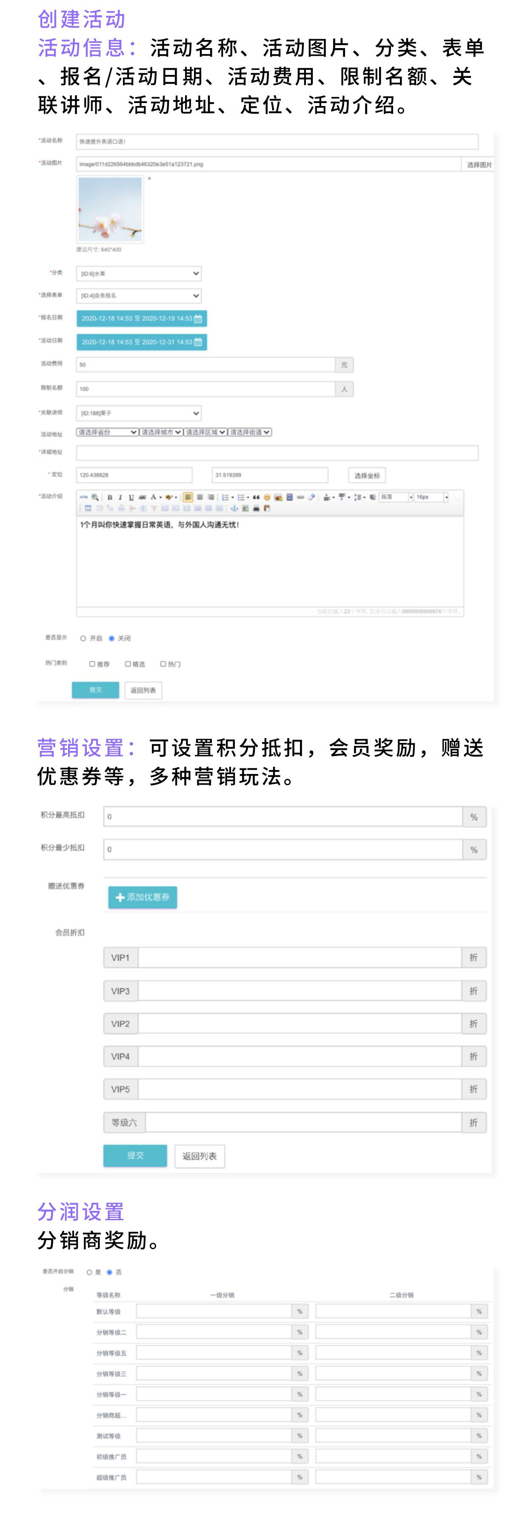This screenshot has height=1519, width=528.
Task: Open the font color A tool
Action: (153, 497)
